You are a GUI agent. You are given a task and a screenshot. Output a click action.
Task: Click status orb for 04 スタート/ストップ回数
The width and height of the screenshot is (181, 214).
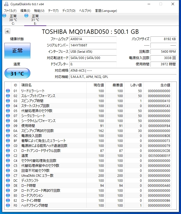(8, 106)
